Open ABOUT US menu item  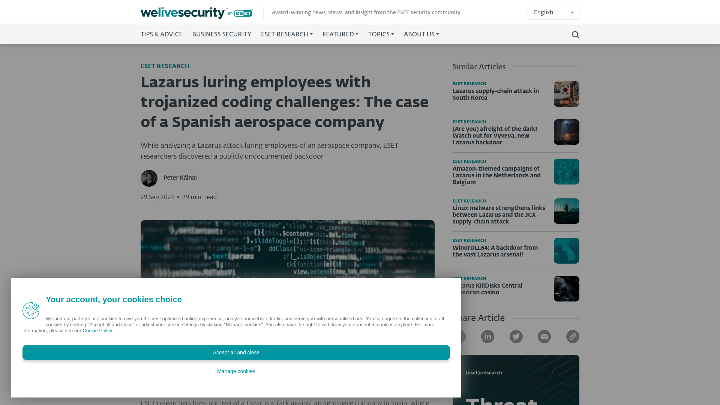pos(421,34)
